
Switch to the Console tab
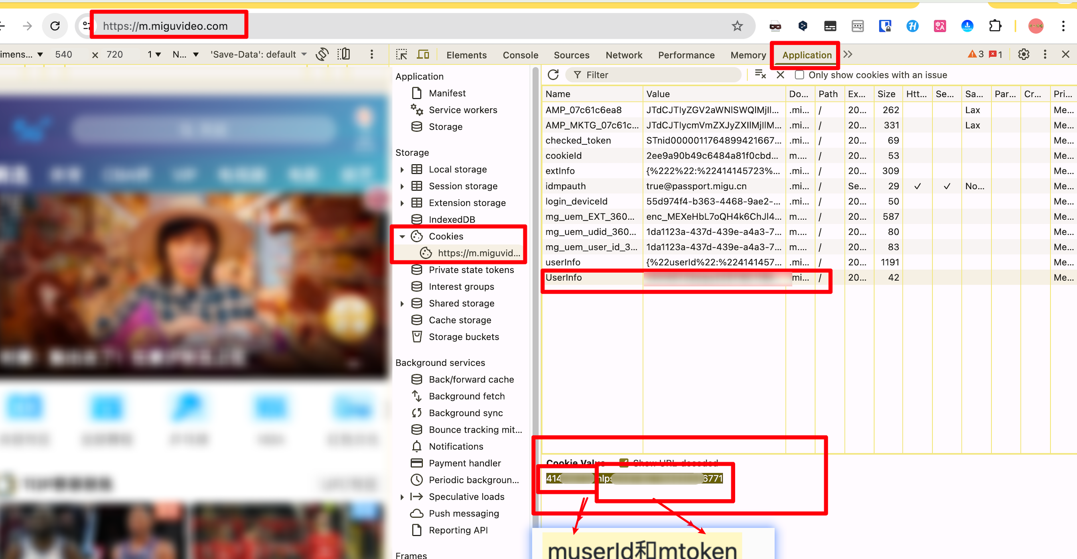(x=520, y=55)
